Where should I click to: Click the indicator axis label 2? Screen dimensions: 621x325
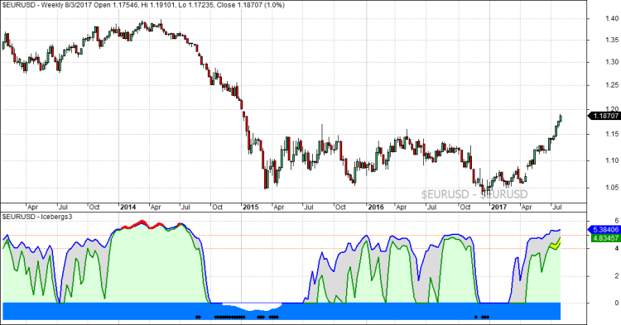click(616, 275)
